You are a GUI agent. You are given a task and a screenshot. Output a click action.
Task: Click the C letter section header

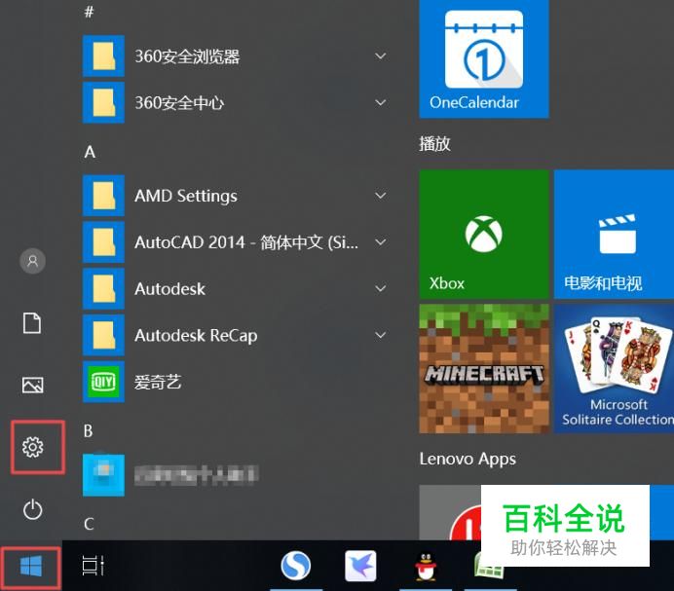coord(89,524)
